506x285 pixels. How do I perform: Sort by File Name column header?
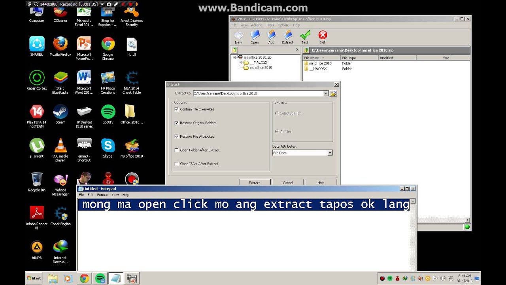pos(322,58)
